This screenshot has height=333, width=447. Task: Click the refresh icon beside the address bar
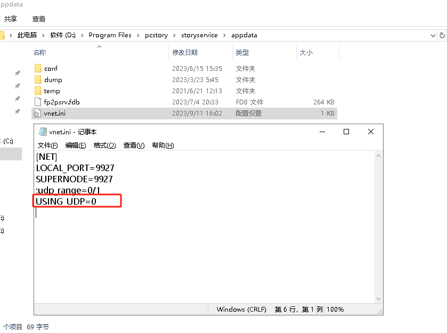[443, 35]
